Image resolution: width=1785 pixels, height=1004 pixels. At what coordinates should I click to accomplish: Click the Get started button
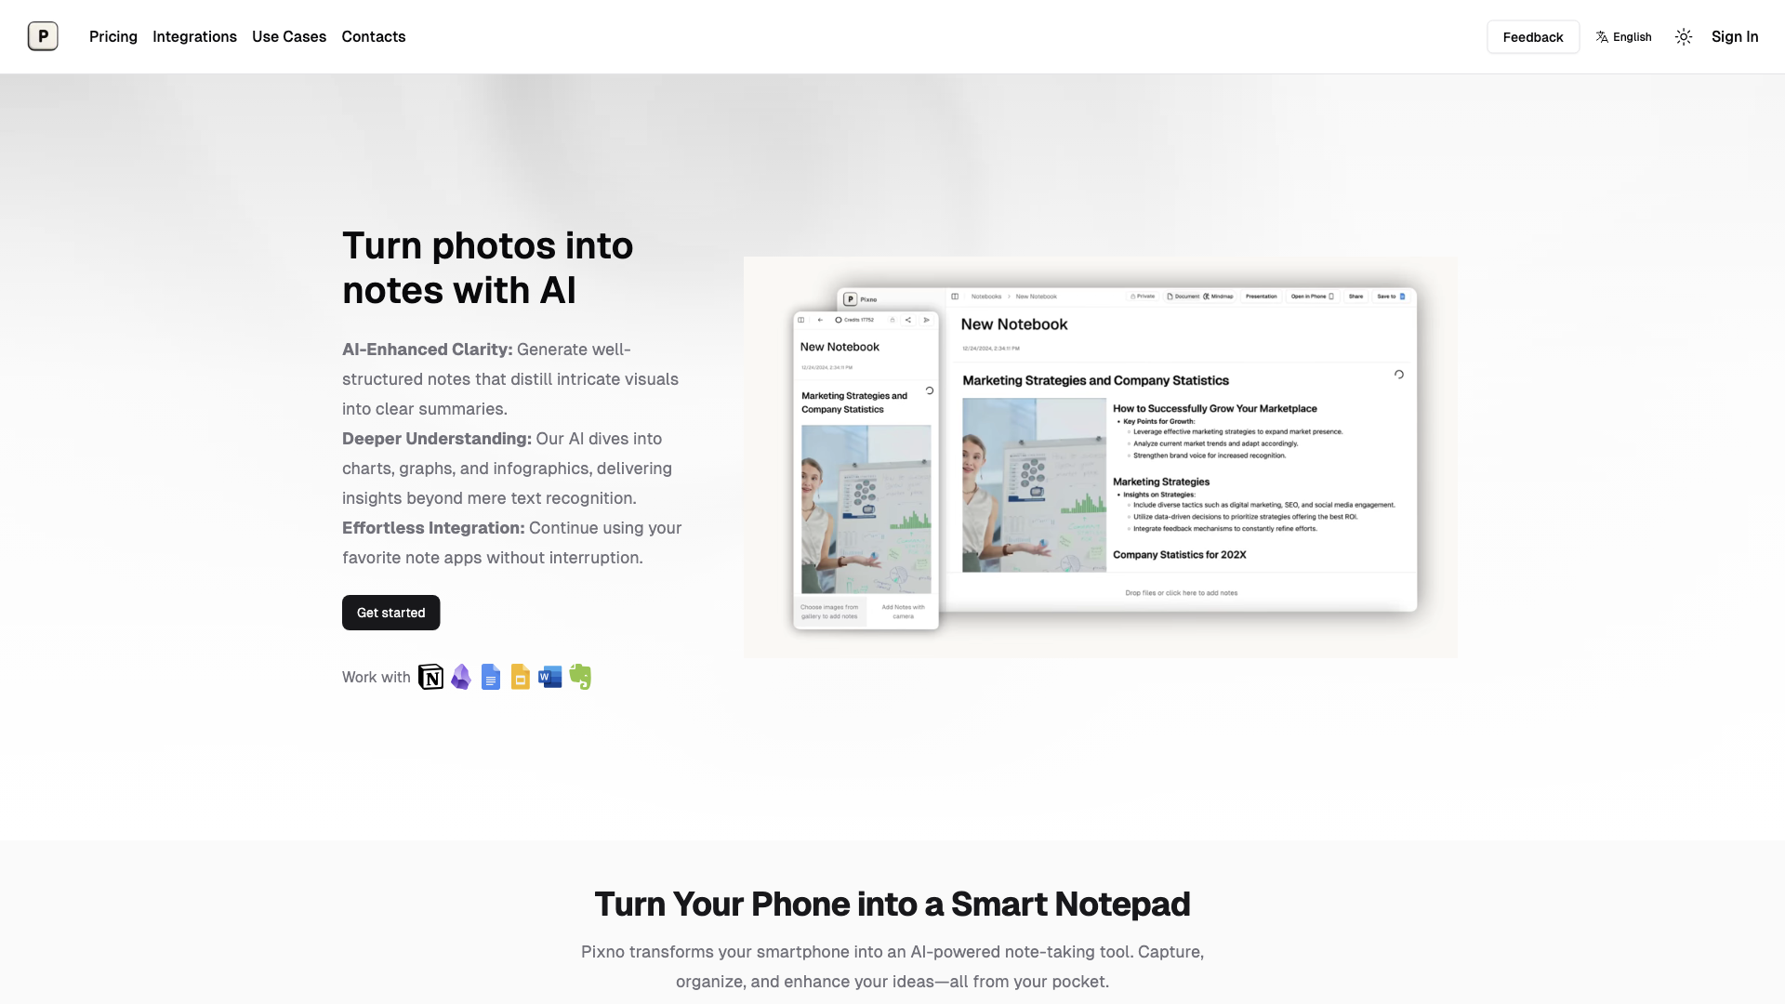(390, 612)
